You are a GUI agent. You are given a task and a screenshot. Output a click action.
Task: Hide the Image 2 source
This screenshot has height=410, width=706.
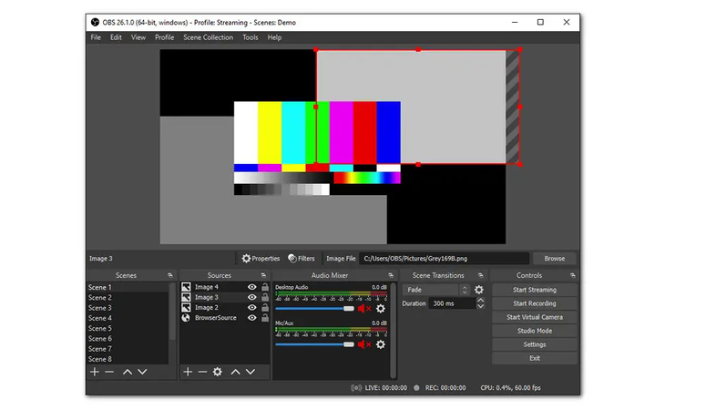pos(252,307)
